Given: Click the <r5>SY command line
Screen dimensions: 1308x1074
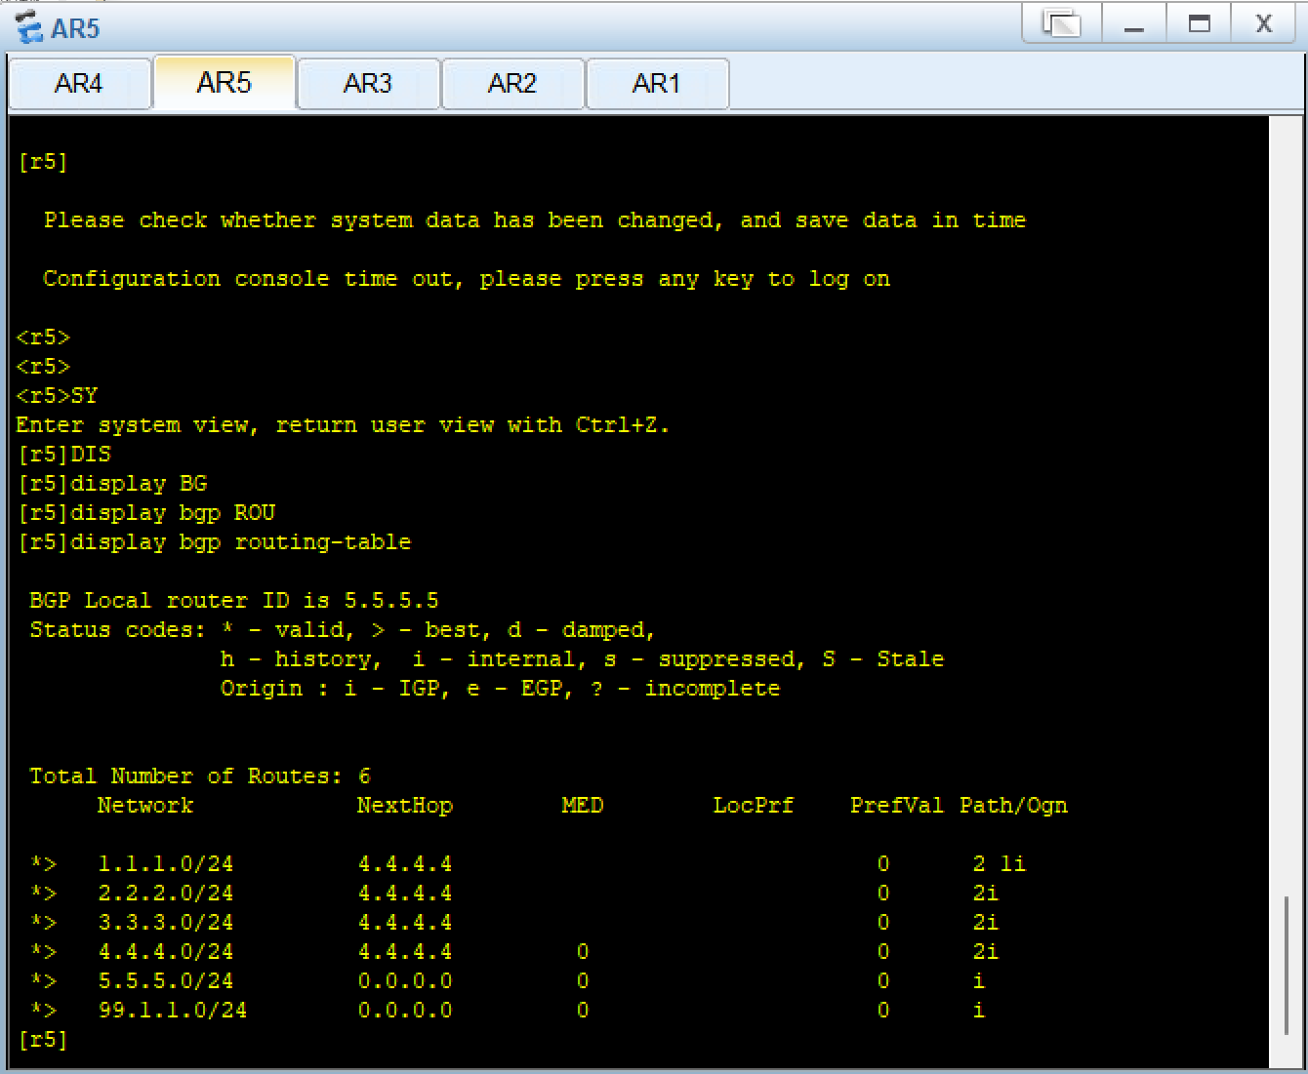Looking at the screenshot, I should (x=57, y=396).
